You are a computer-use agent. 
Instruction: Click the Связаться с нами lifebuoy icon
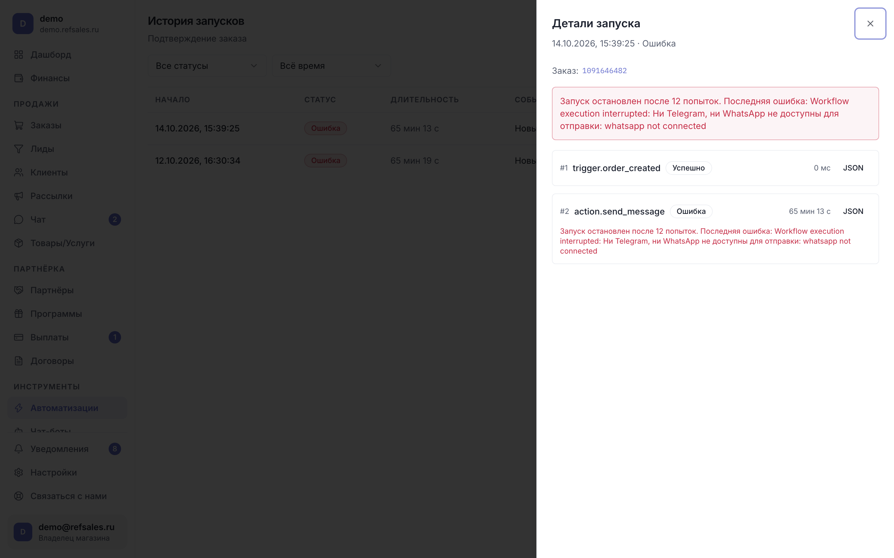coord(19,496)
